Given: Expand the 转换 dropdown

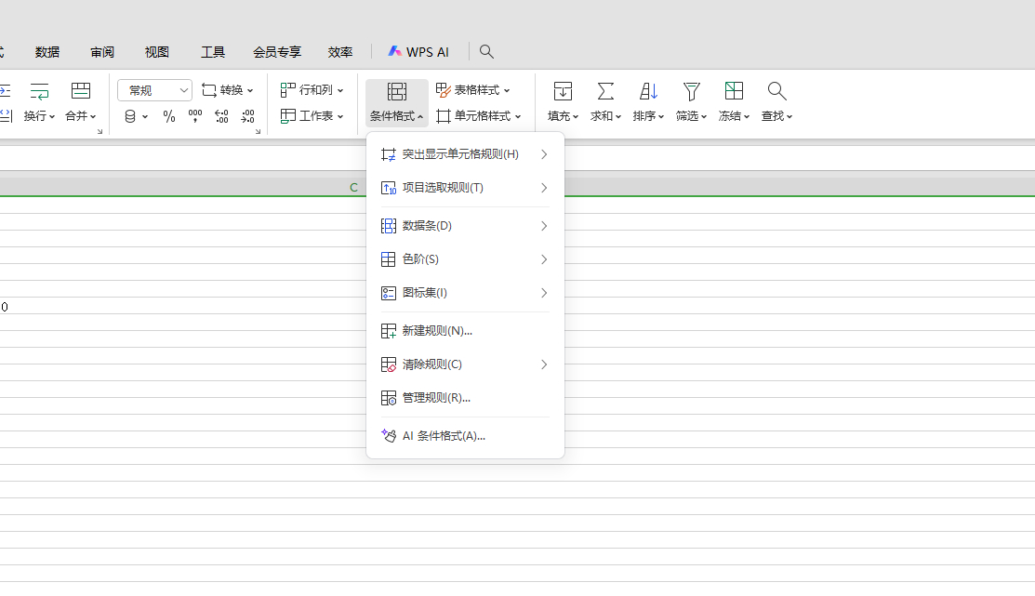Looking at the screenshot, I should click(x=228, y=89).
